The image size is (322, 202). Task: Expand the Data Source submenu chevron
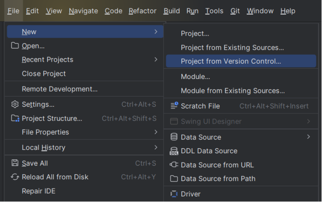(309, 137)
